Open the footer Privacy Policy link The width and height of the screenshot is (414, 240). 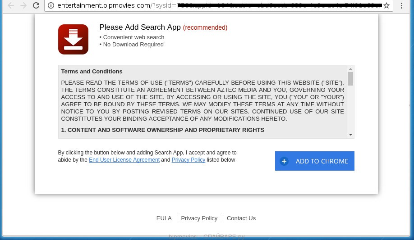(199, 218)
